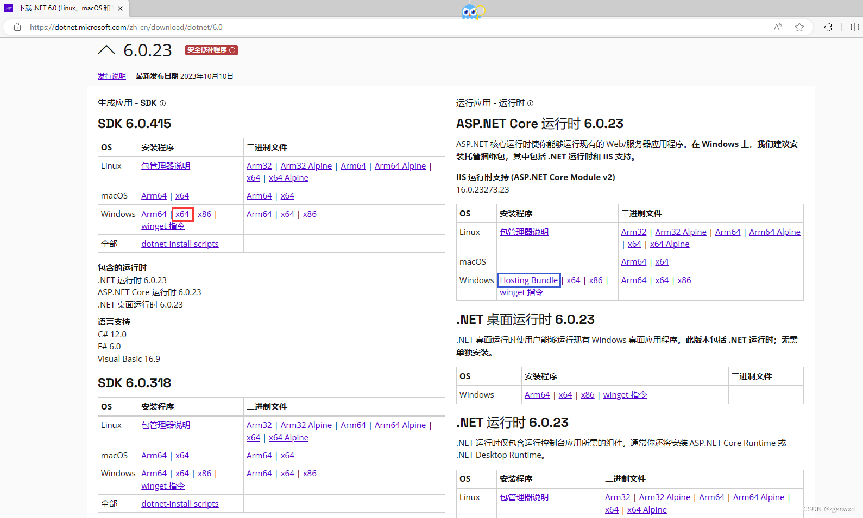Open SDK 6.0.415 Linux 包管理器说明 link
Viewport: 863px width, 518px height.
(x=166, y=166)
